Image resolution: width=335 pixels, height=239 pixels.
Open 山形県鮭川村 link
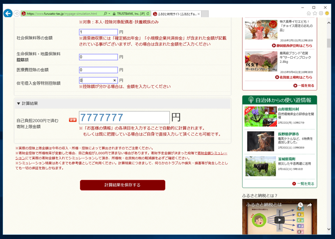pyautogui.click(x=288, y=109)
